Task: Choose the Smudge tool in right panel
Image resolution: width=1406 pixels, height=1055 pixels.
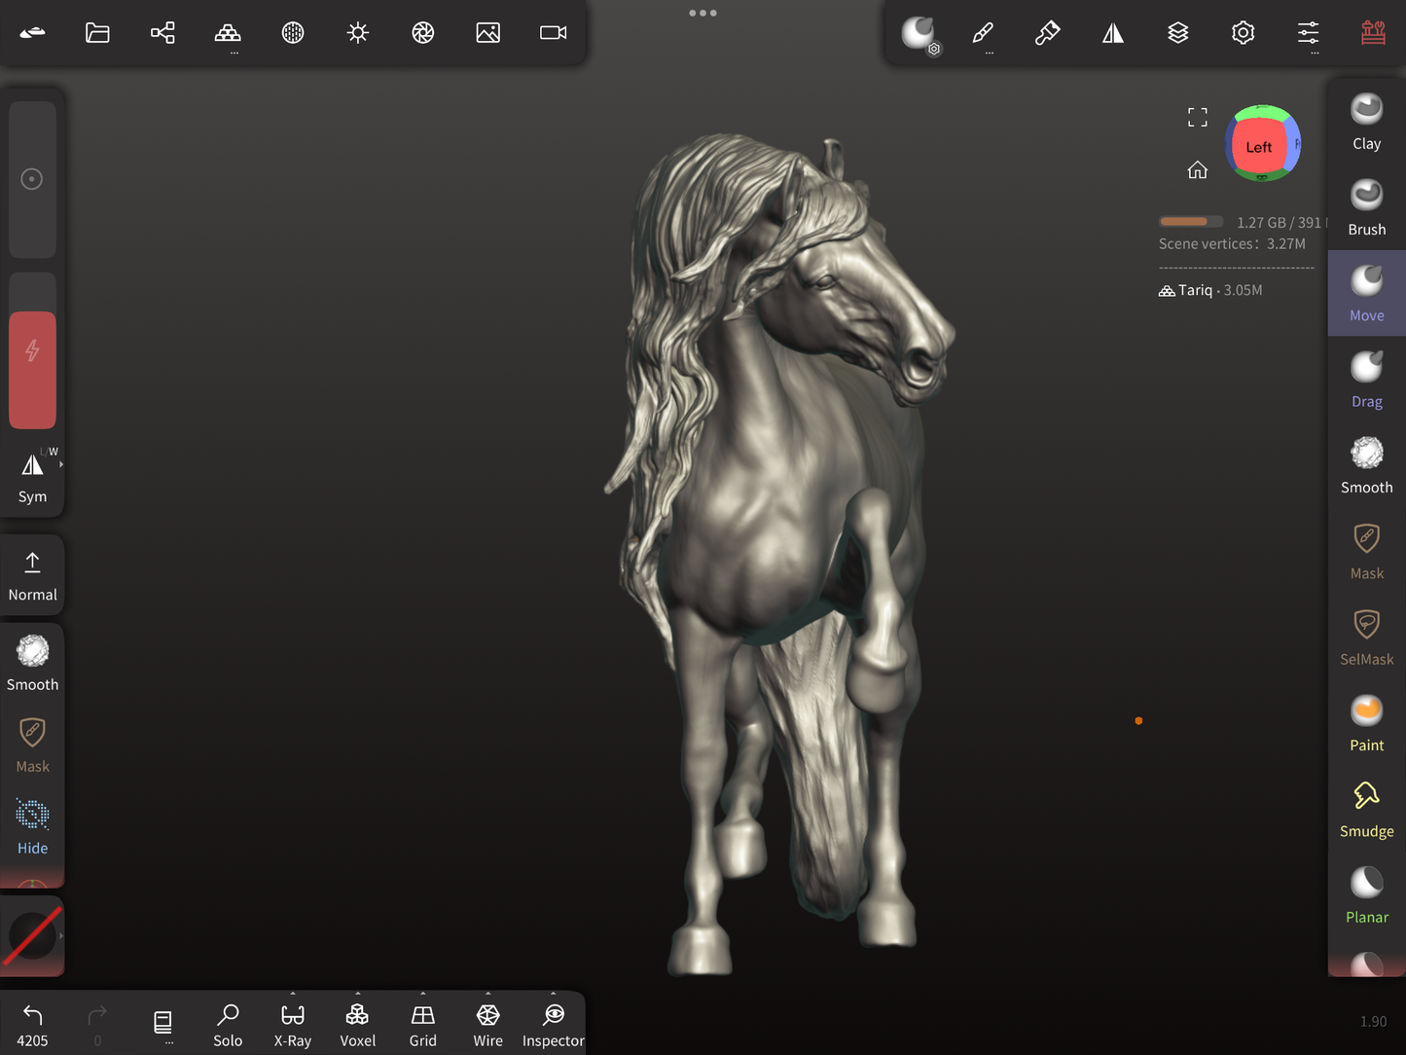Action: [x=1366, y=810]
